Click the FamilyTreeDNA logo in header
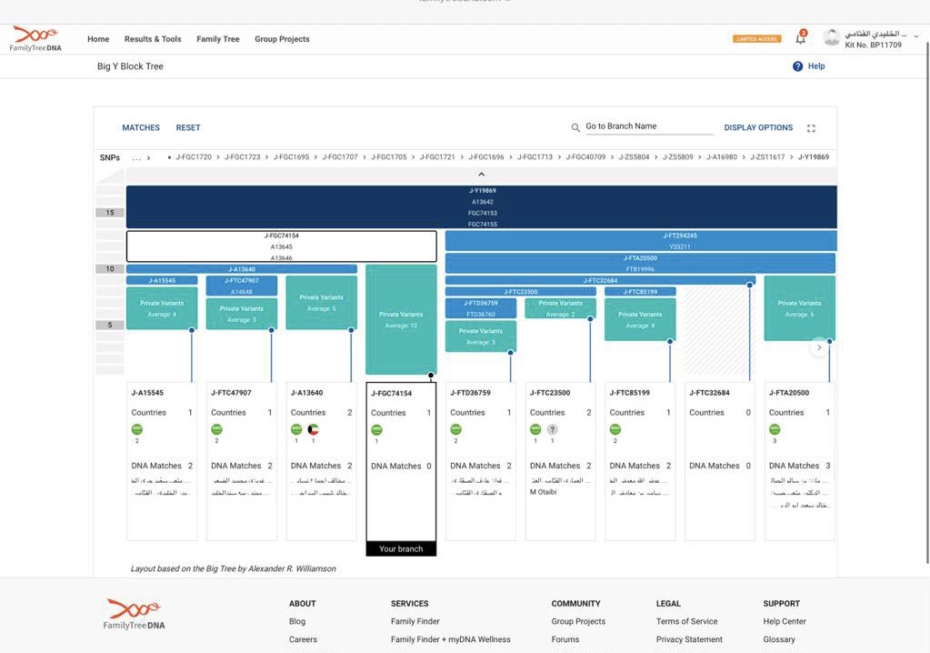The image size is (930, 653). click(x=35, y=38)
